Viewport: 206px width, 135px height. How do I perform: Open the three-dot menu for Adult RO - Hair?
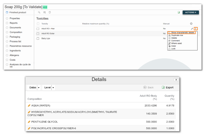(195, 29)
